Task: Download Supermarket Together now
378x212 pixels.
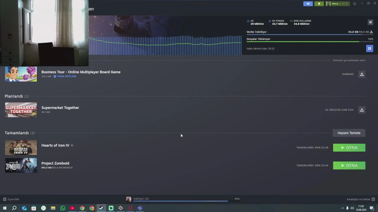Action: tap(362, 110)
